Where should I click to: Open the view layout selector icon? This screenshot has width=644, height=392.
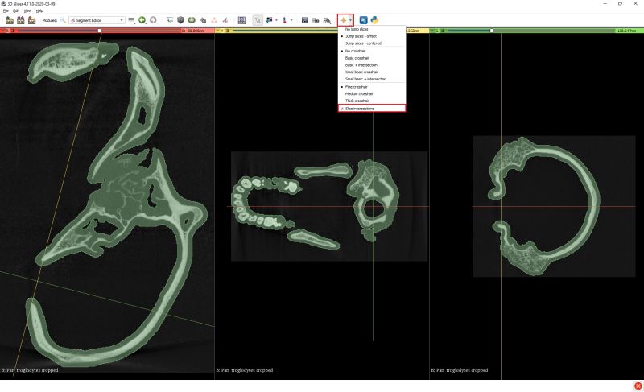coord(242,19)
